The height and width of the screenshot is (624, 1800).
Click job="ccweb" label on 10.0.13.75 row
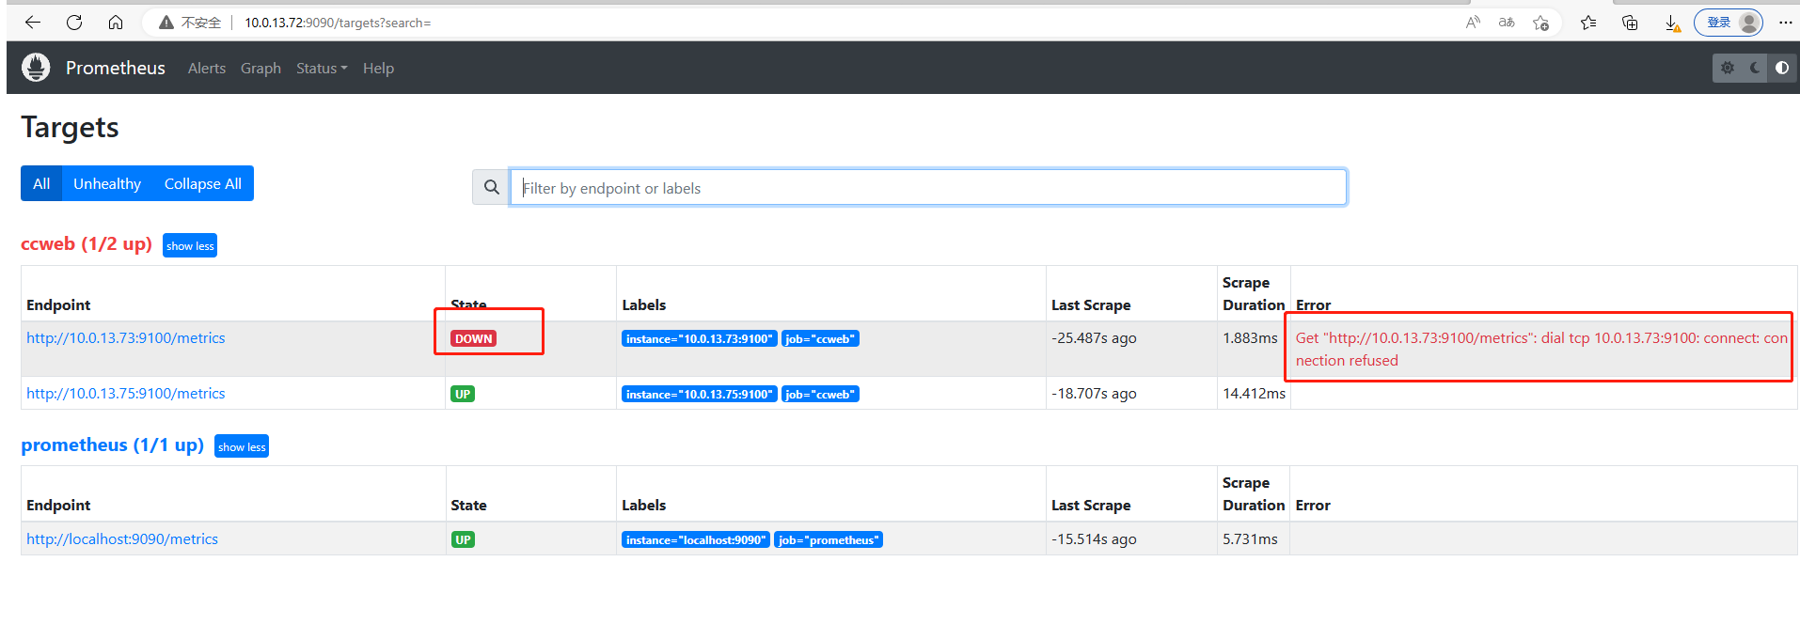tap(820, 394)
